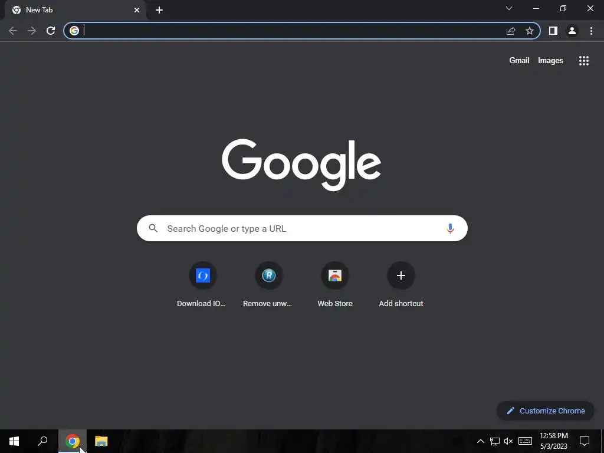Open Windows taskbar search
604x453 pixels.
click(x=42, y=441)
